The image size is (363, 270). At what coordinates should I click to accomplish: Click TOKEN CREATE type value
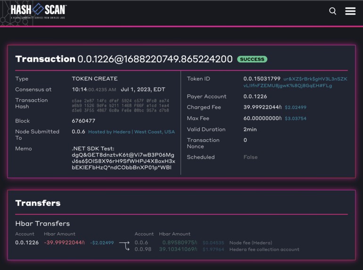95,79
